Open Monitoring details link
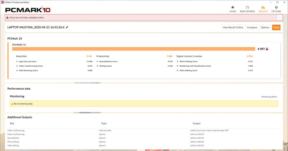This screenshot has height=151, width=288. [269, 97]
